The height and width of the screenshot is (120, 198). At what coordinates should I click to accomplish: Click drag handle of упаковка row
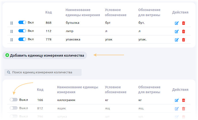pyautogui.click(x=12, y=40)
